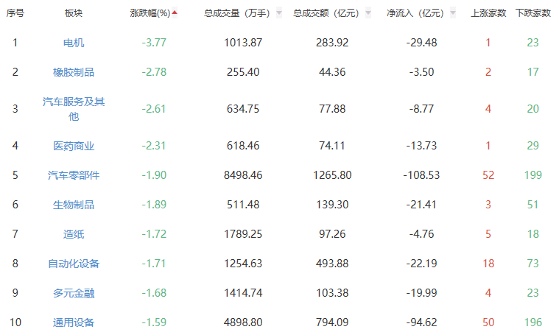Click 涨跌幅(%) header text

pyautogui.click(x=150, y=13)
